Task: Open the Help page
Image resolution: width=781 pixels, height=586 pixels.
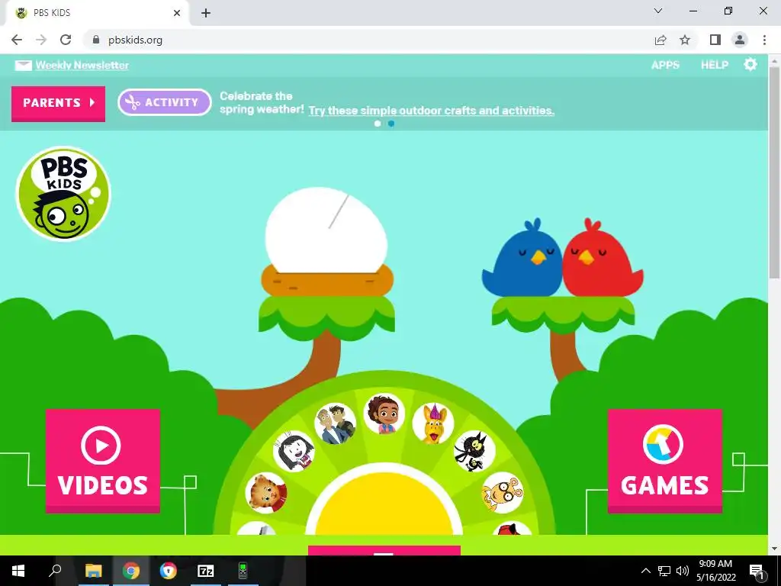Action: pyautogui.click(x=715, y=65)
